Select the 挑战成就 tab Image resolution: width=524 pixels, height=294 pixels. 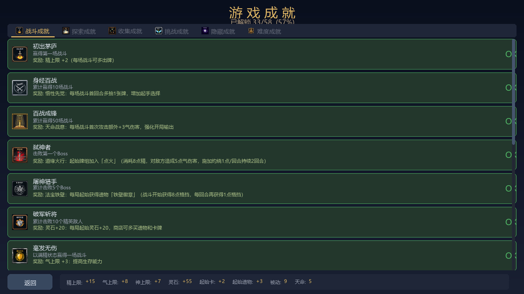click(172, 31)
